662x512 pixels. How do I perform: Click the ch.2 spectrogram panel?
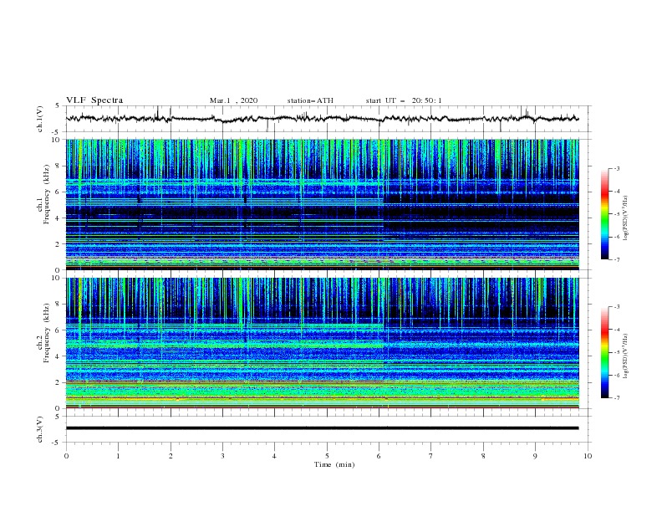(x=322, y=343)
